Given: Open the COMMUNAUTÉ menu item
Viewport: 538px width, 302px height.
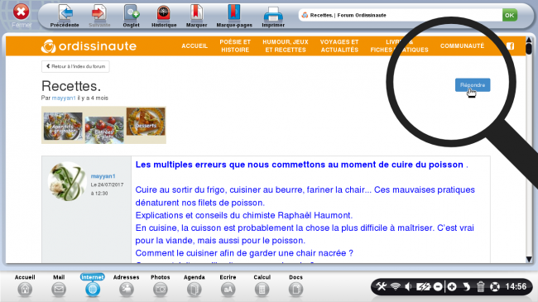Looking at the screenshot, I should [x=462, y=46].
